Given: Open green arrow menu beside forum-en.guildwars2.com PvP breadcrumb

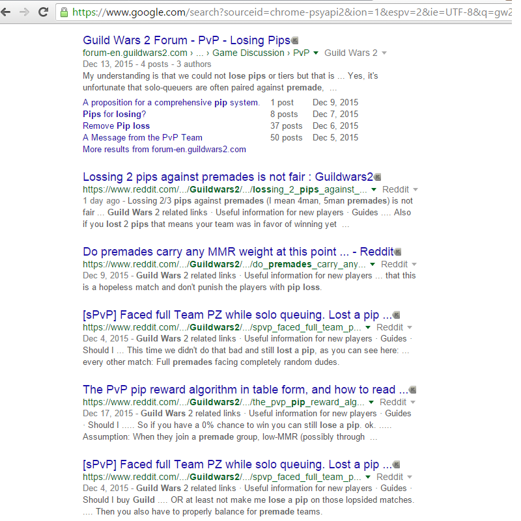Looking at the screenshot, I should tap(316, 53).
